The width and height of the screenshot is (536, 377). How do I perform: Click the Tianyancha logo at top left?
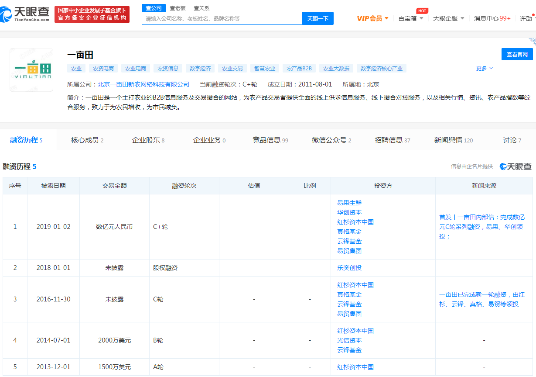click(25, 14)
